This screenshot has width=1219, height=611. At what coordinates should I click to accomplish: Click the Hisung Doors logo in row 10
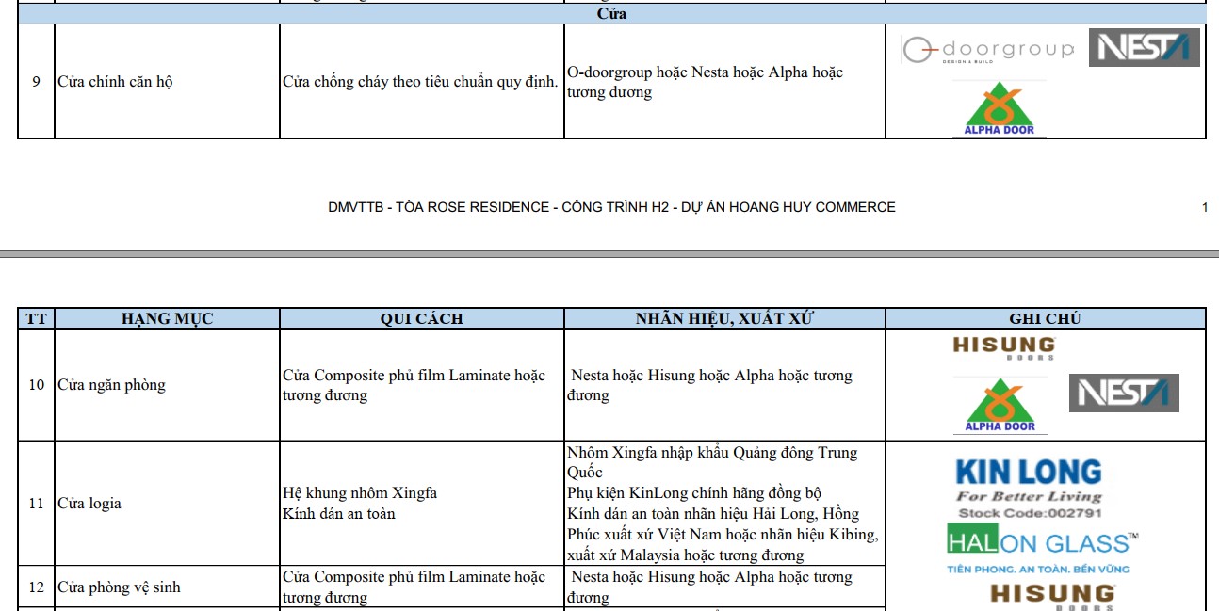1003,347
